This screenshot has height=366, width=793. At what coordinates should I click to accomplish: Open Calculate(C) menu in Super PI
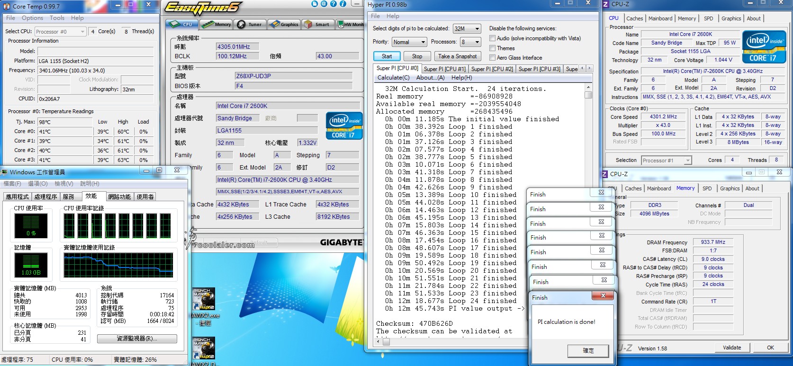click(x=393, y=78)
